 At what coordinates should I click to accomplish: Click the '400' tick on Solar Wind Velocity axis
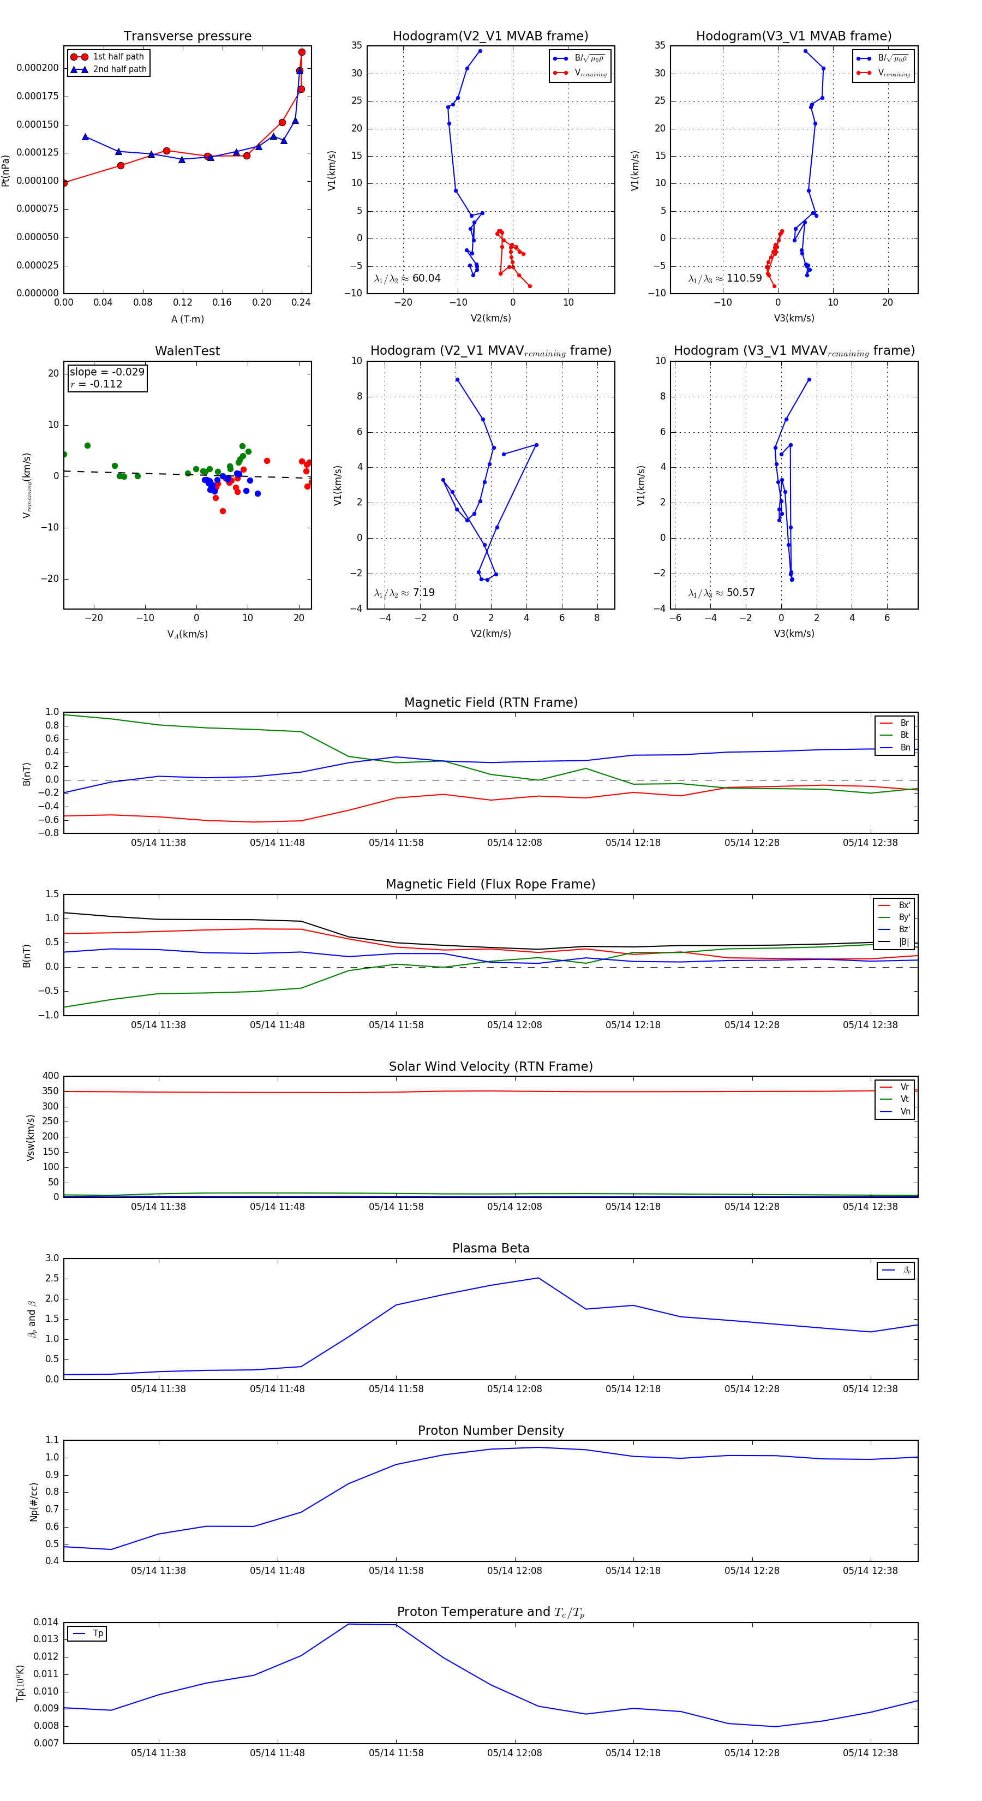click(51, 1076)
